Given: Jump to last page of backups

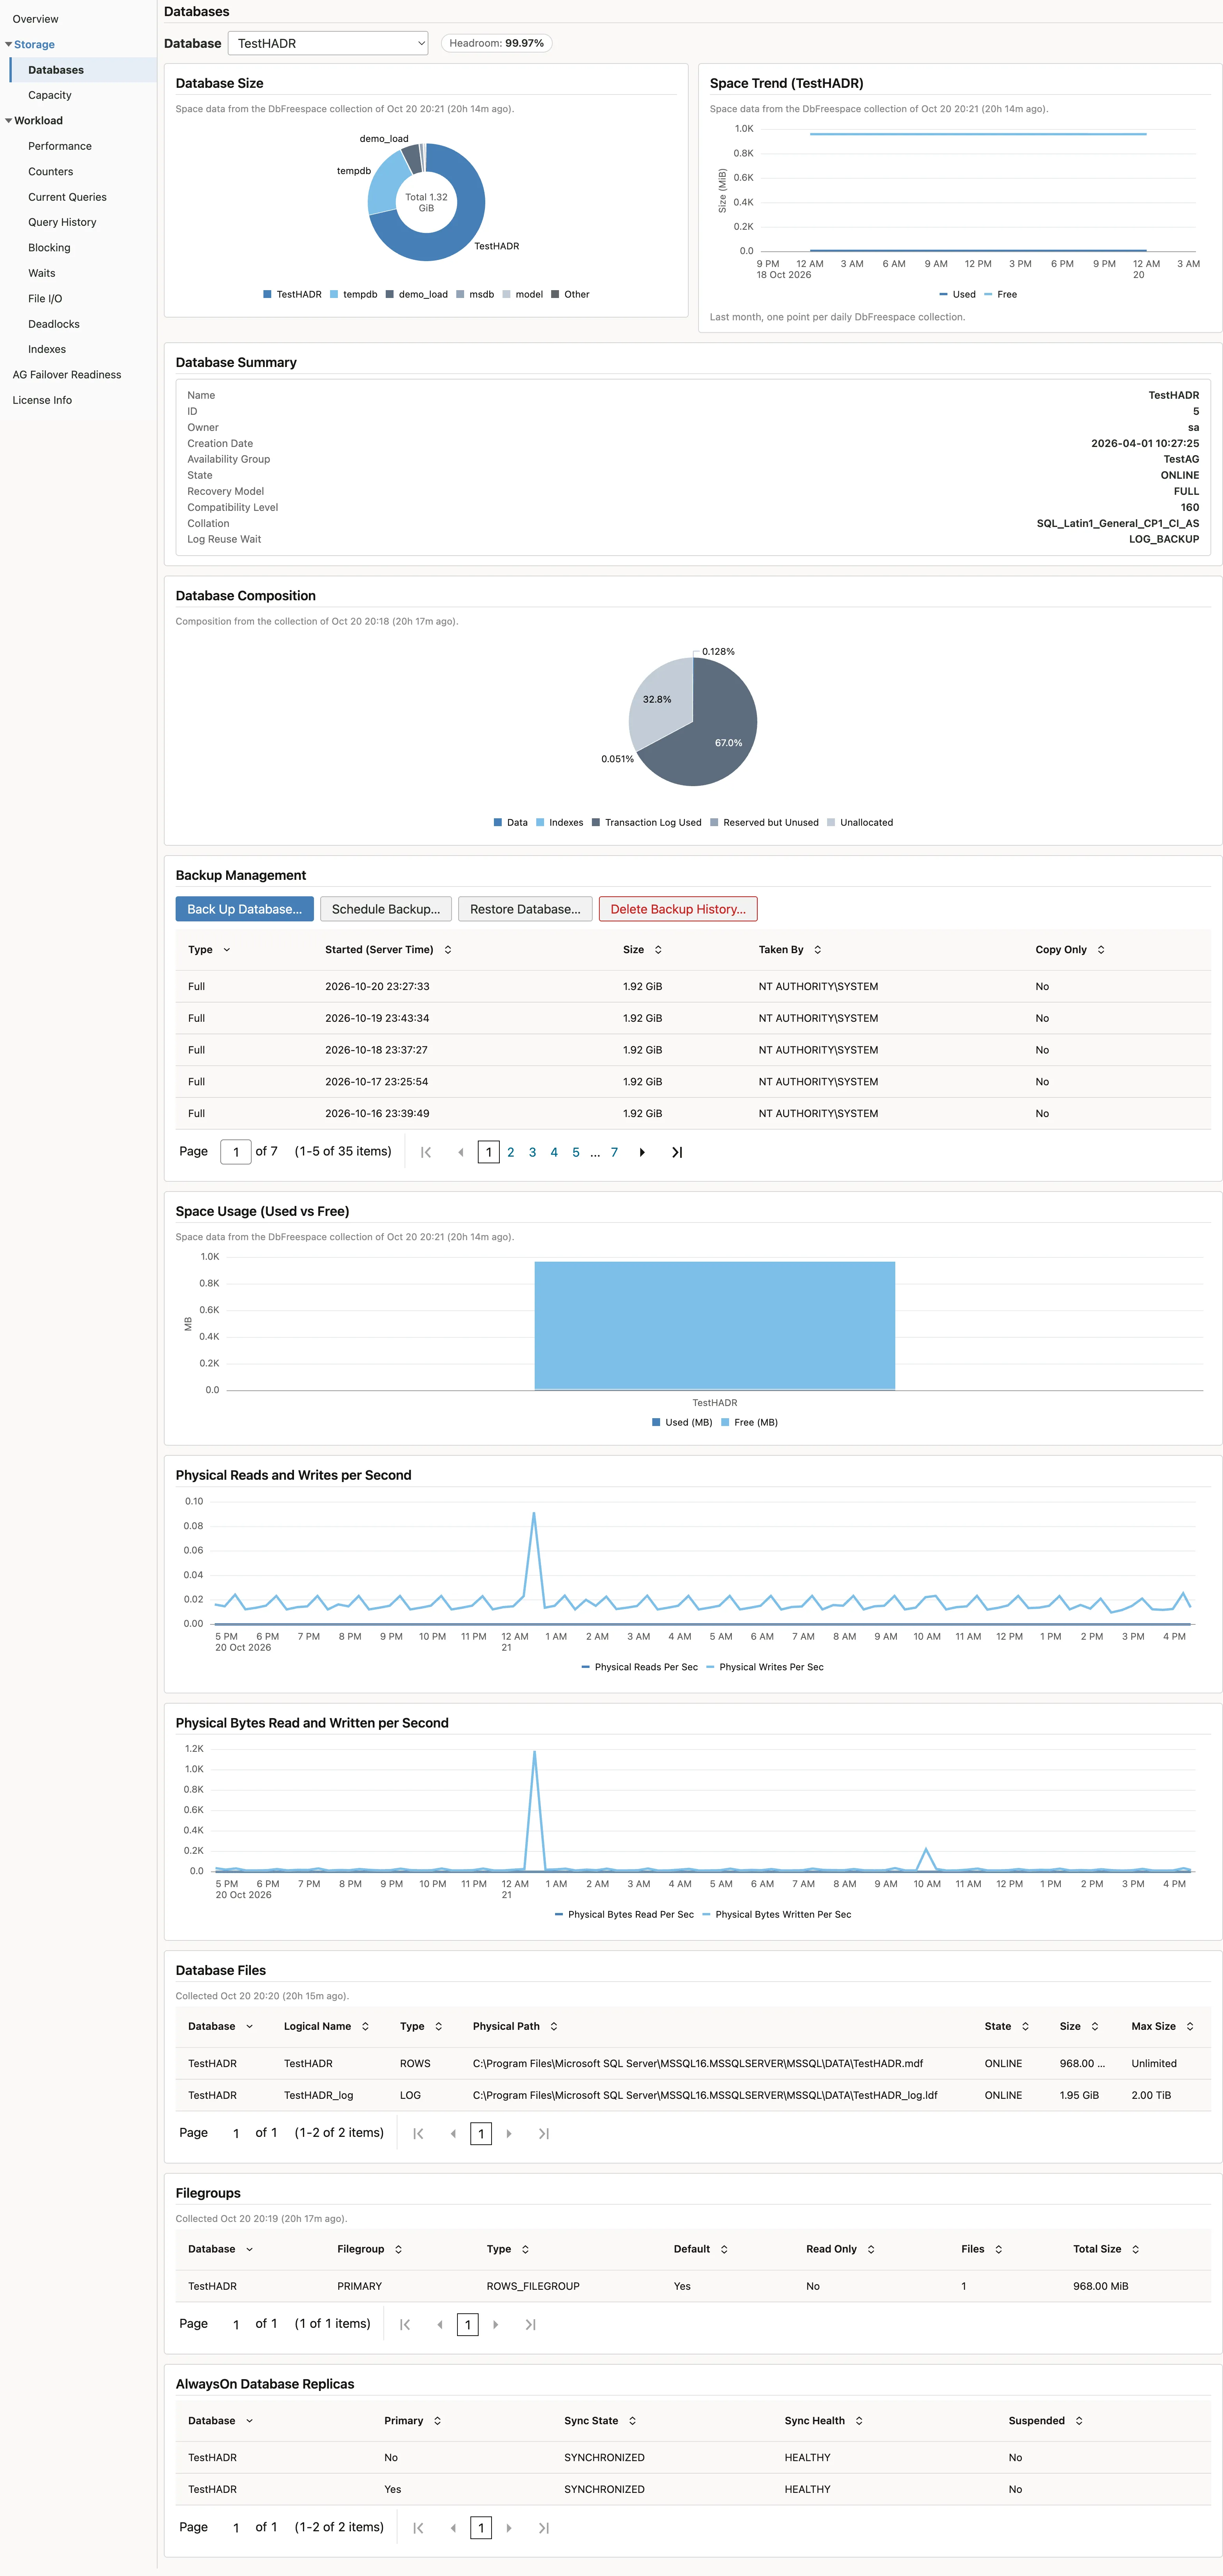Looking at the screenshot, I should click(x=677, y=1152).
